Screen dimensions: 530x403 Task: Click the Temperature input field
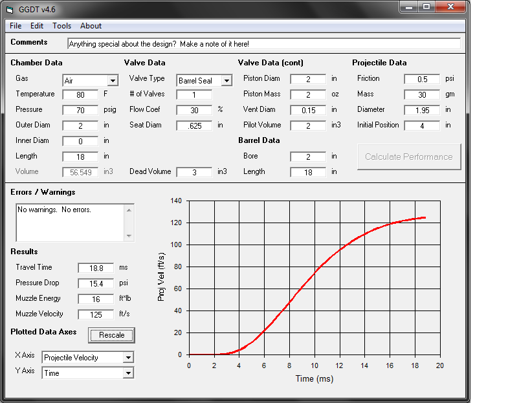point(80,94)
